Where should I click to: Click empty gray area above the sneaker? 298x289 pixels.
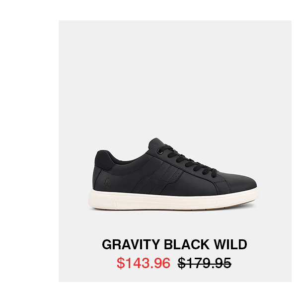point(174,74)
